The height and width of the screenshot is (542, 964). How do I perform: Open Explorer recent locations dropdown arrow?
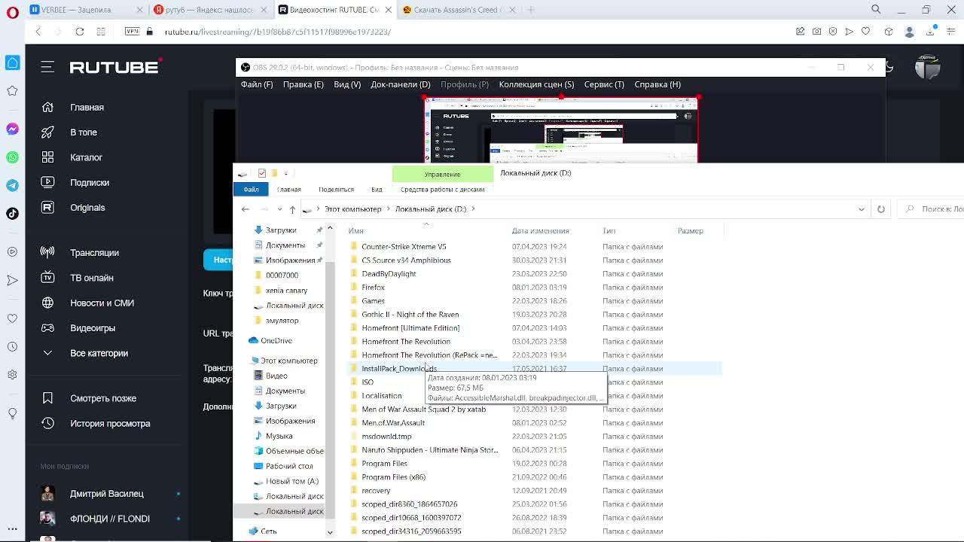click(279, 209)
